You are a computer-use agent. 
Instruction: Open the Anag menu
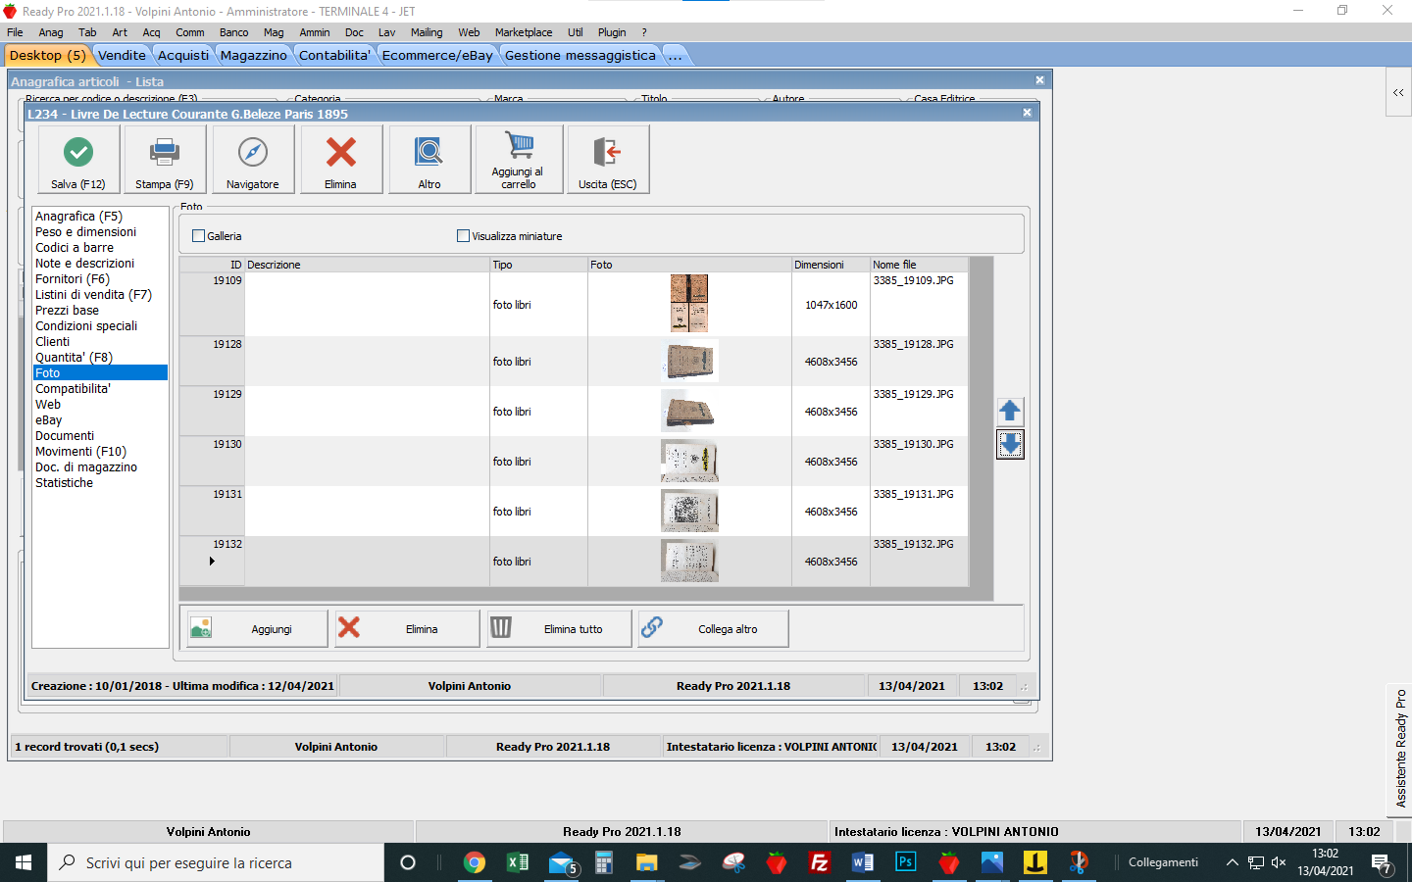coord(51,32)
